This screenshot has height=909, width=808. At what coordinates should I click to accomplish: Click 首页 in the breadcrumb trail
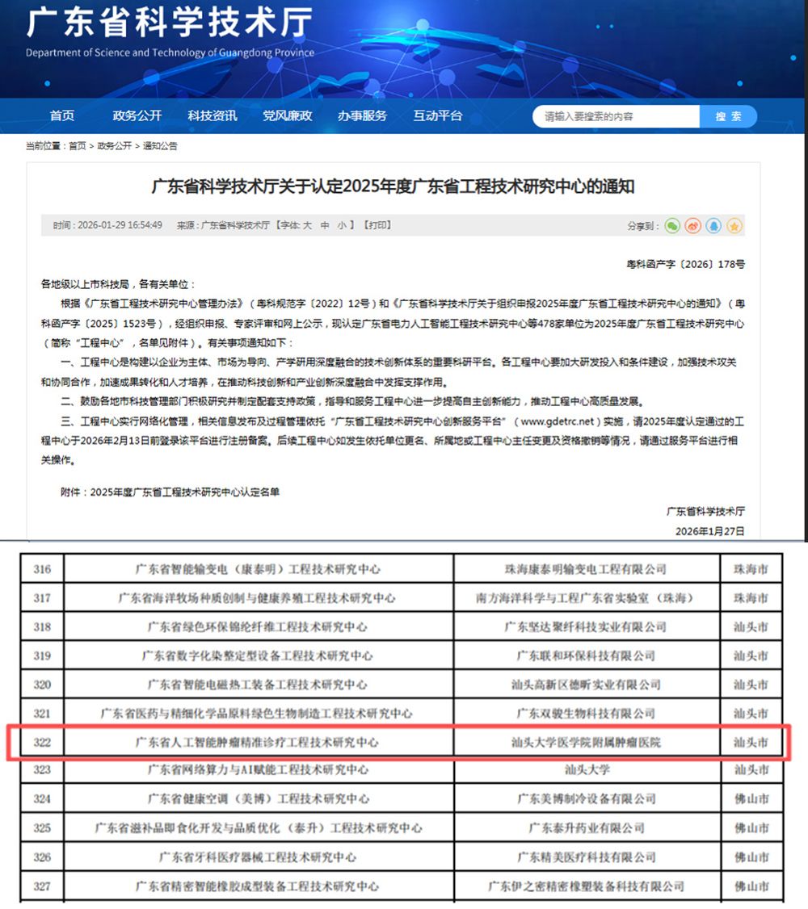78,146
